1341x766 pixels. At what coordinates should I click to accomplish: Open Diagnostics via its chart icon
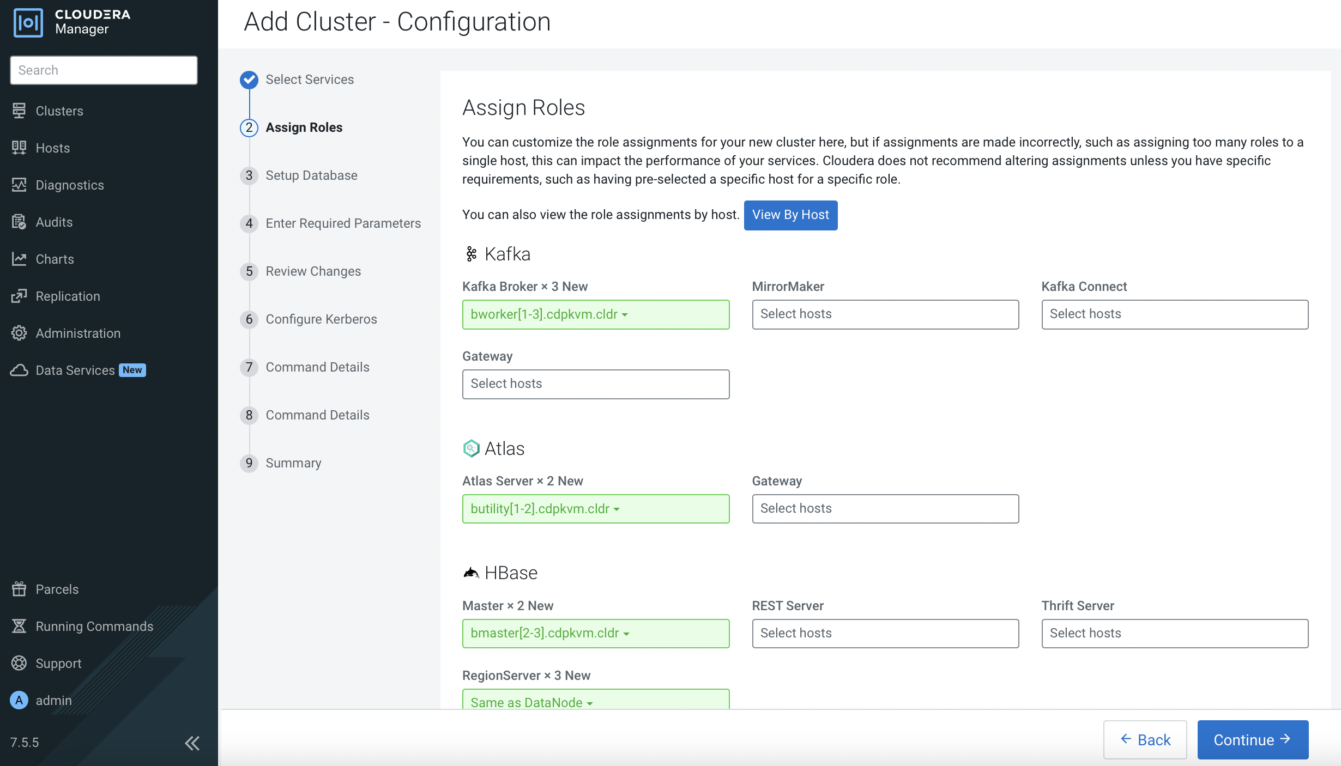coord(19,185)
